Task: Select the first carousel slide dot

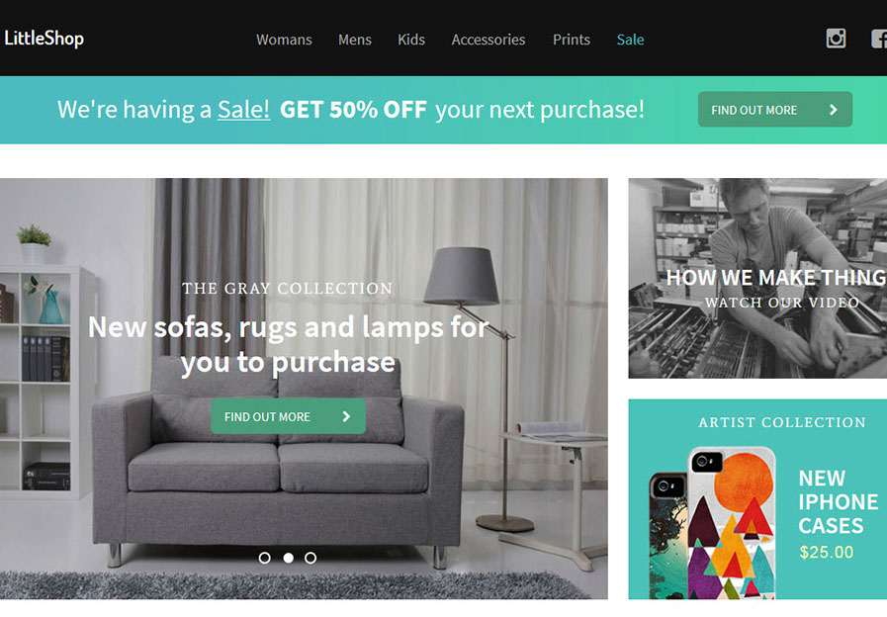Action: coord(264,558)
